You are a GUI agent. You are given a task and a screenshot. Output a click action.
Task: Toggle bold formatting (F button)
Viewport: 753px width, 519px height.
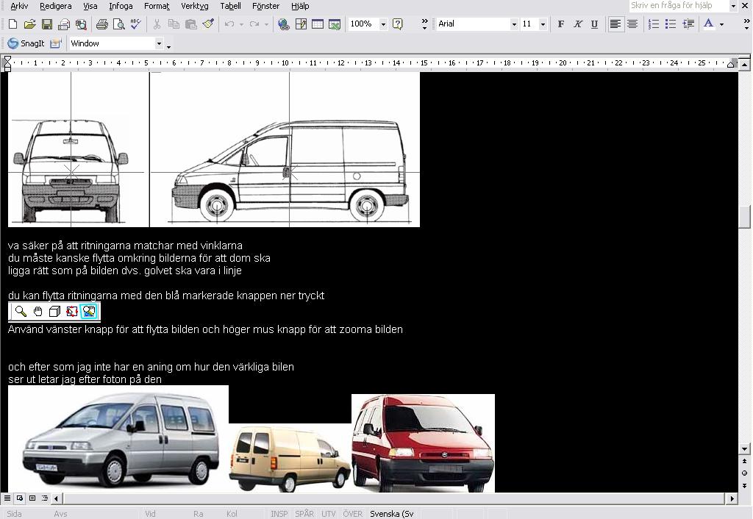561,24
